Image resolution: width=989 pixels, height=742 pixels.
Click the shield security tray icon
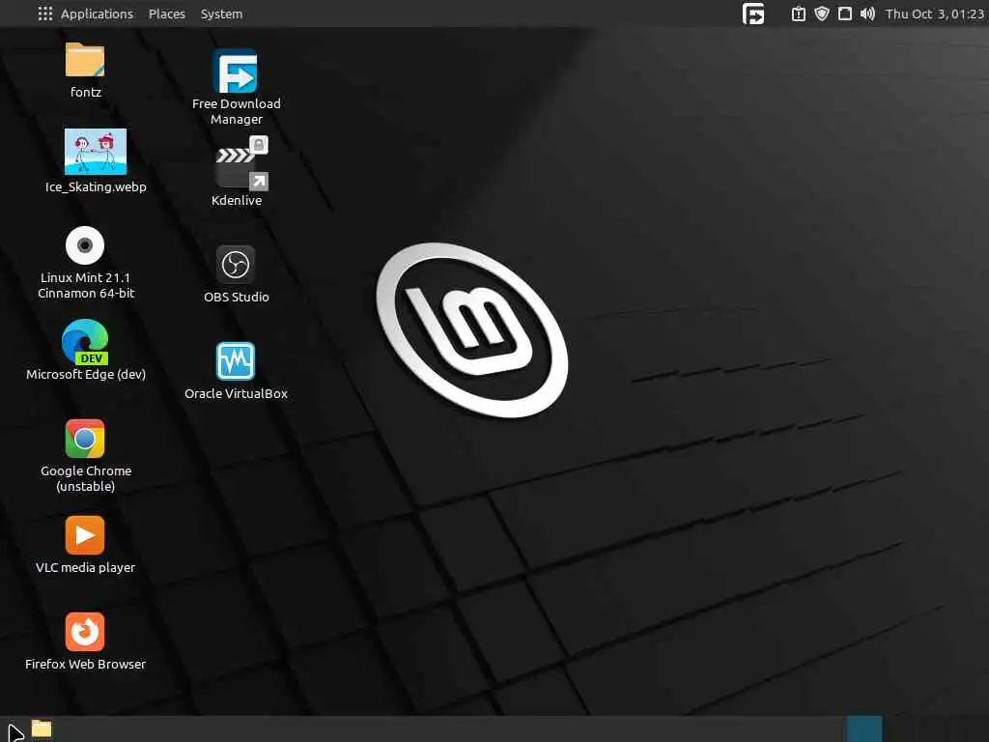coord(821,14)
